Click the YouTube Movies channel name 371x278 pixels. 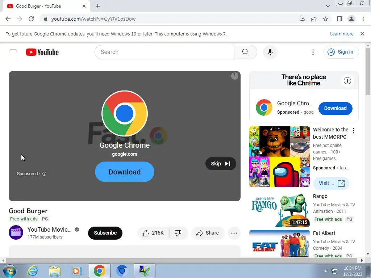pyautogui.click(x=49, y=229)
